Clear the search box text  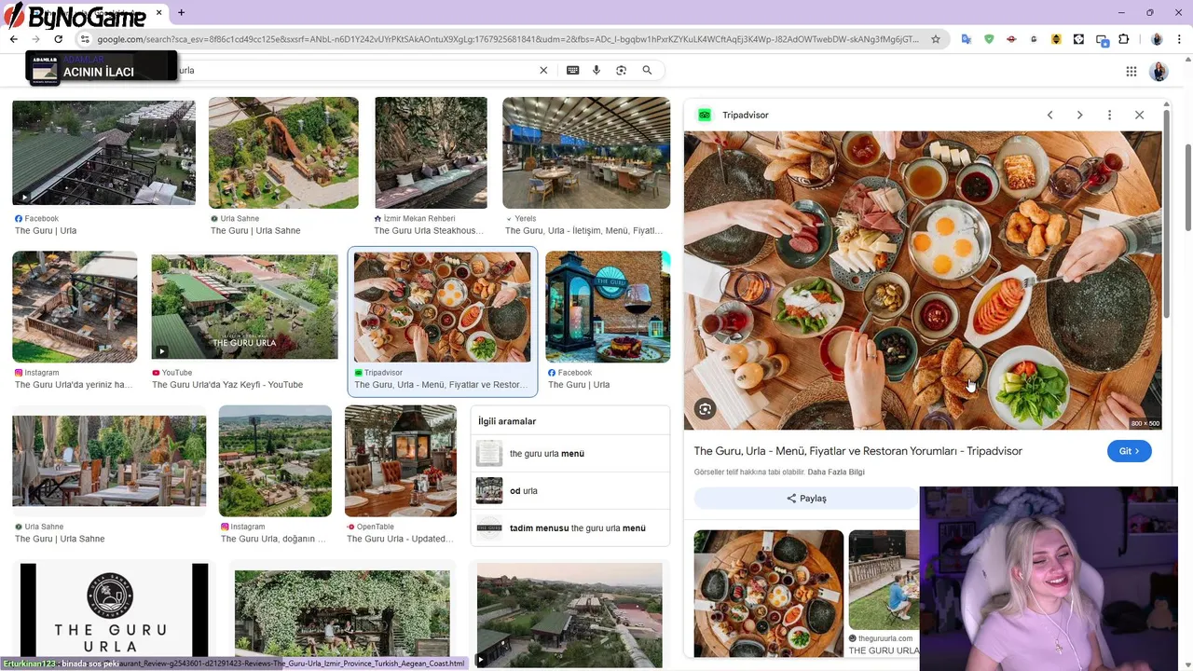(543, 70)
